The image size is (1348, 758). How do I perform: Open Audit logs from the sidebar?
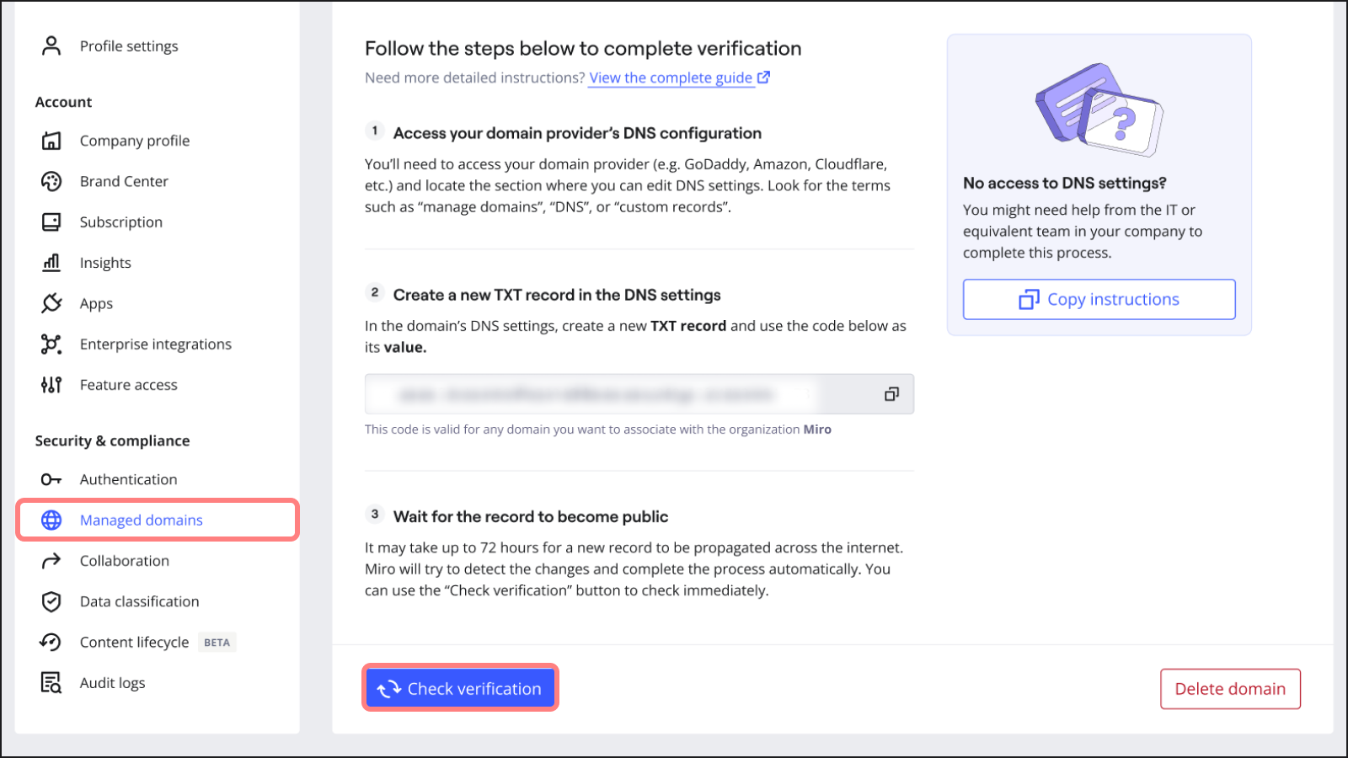[112, 682]
